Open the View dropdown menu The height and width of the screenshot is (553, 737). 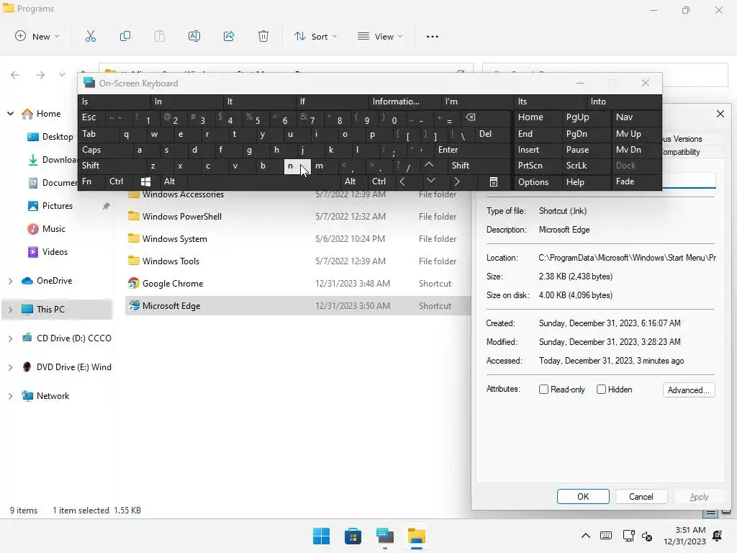tap(380, 36)
